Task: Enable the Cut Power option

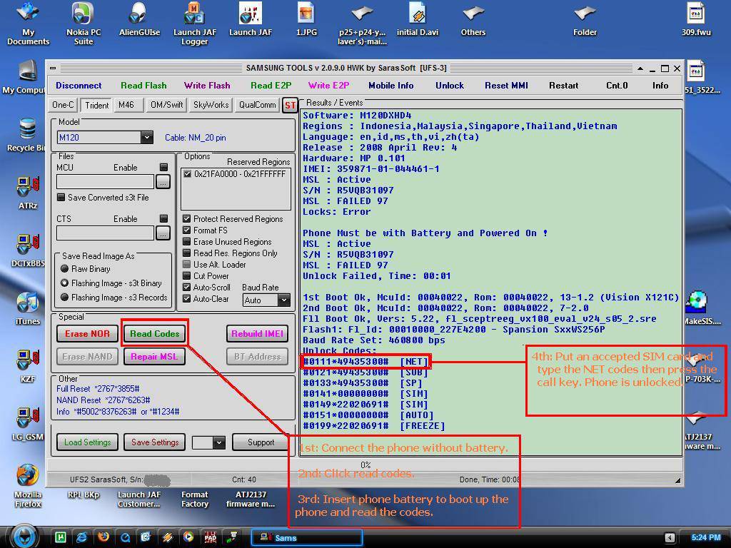Action: (186, 276)
